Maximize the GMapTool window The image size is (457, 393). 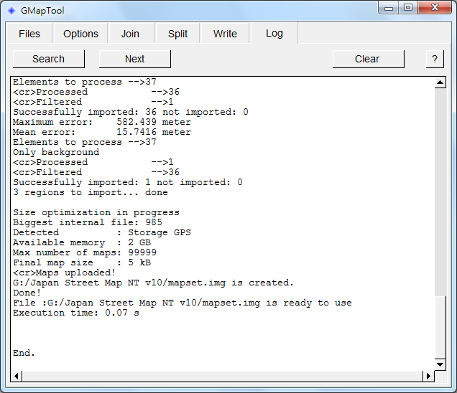(408, 8)
